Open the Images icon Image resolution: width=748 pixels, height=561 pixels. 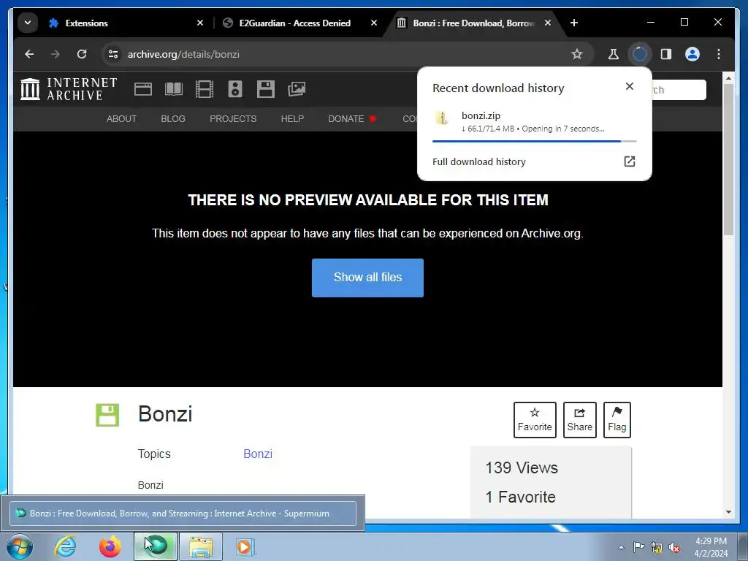(297, 89)
